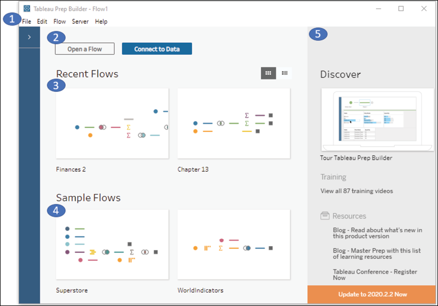Screen dimensions: 438x306
Task: Open the Superstore sample flow thumbnail
Action: tap(112, 244)
